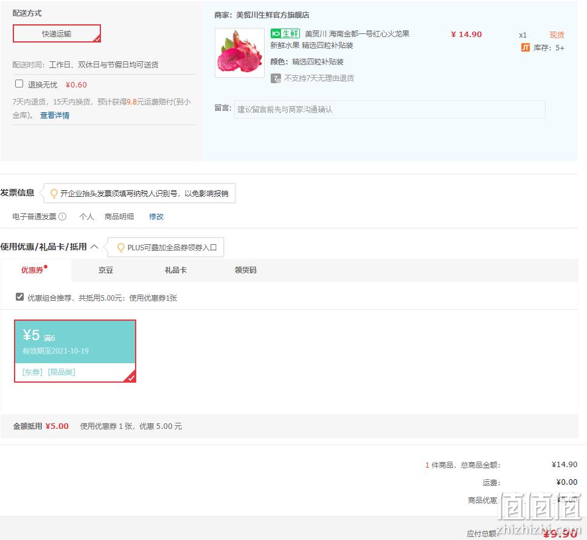Switch to the 礼品卡 tab
Image resolution: width=587 pixels, height=540 pixels.
tap(176, 270)
